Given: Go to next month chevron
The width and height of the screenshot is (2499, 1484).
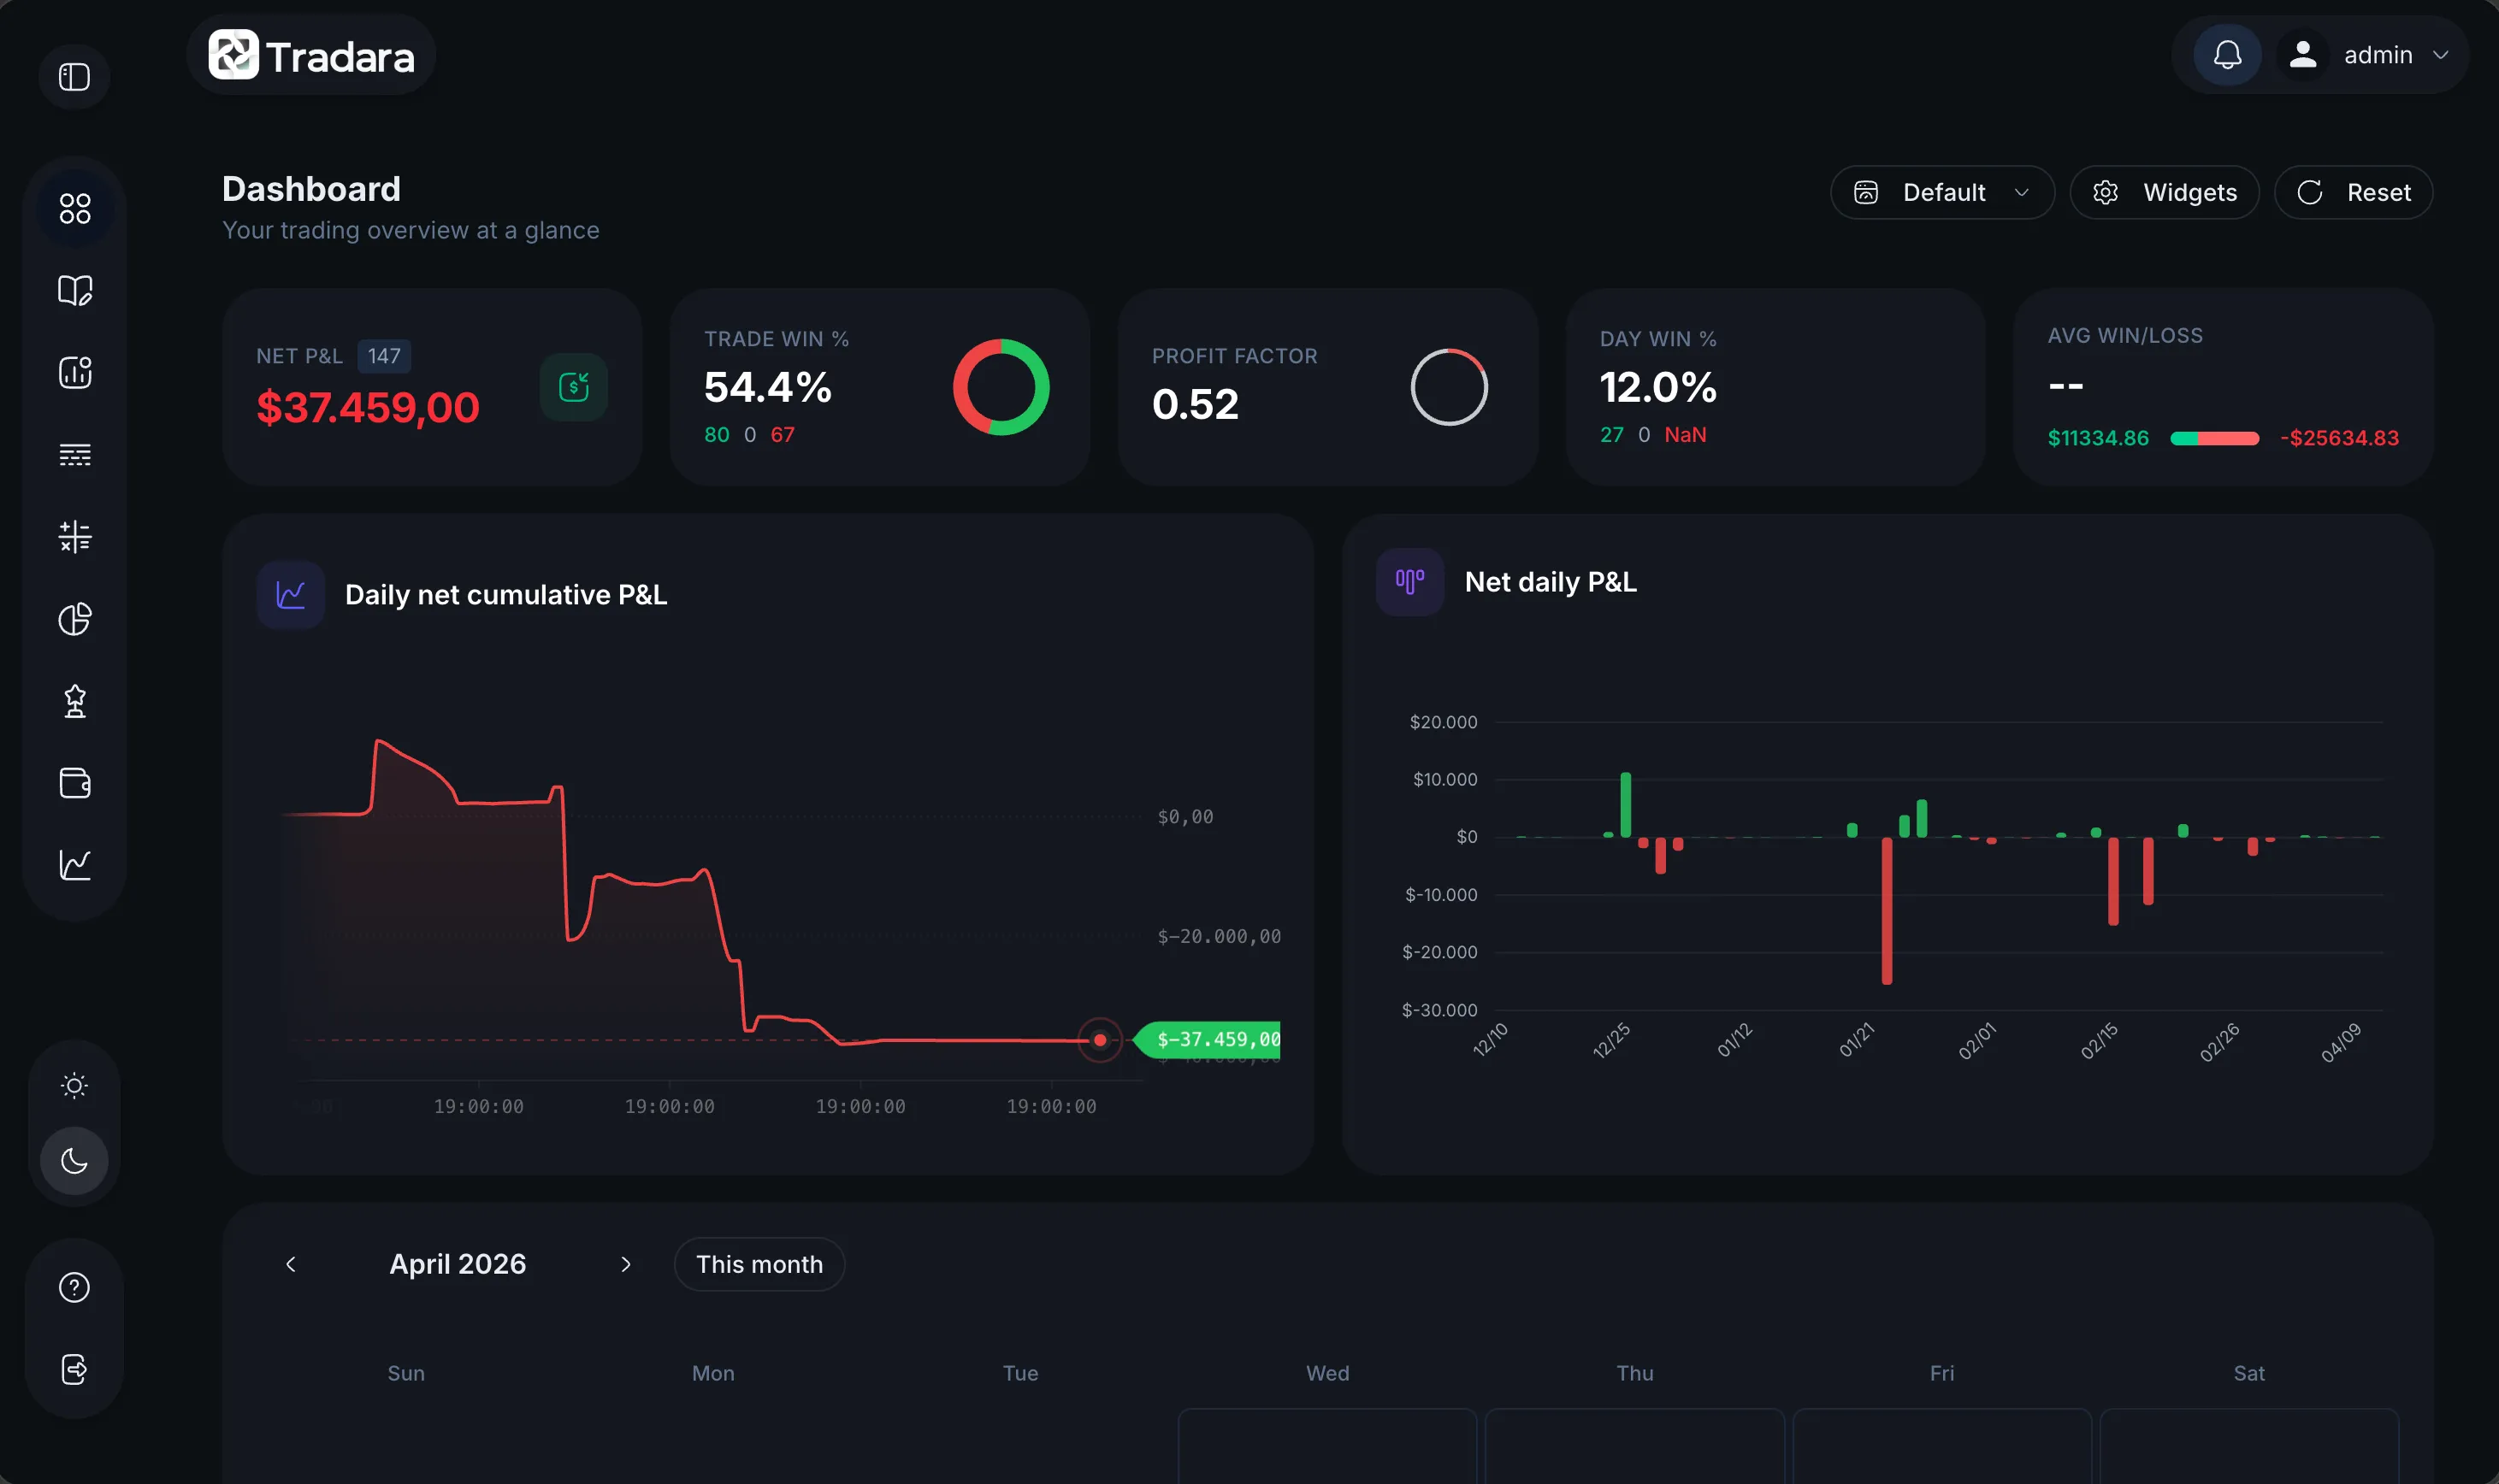Looking at the screenshot, I should pos(626,1264).
